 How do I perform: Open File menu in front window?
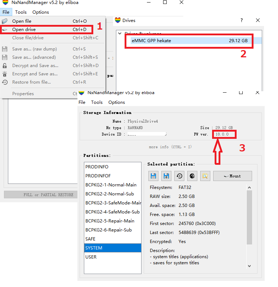click(82, 102)
